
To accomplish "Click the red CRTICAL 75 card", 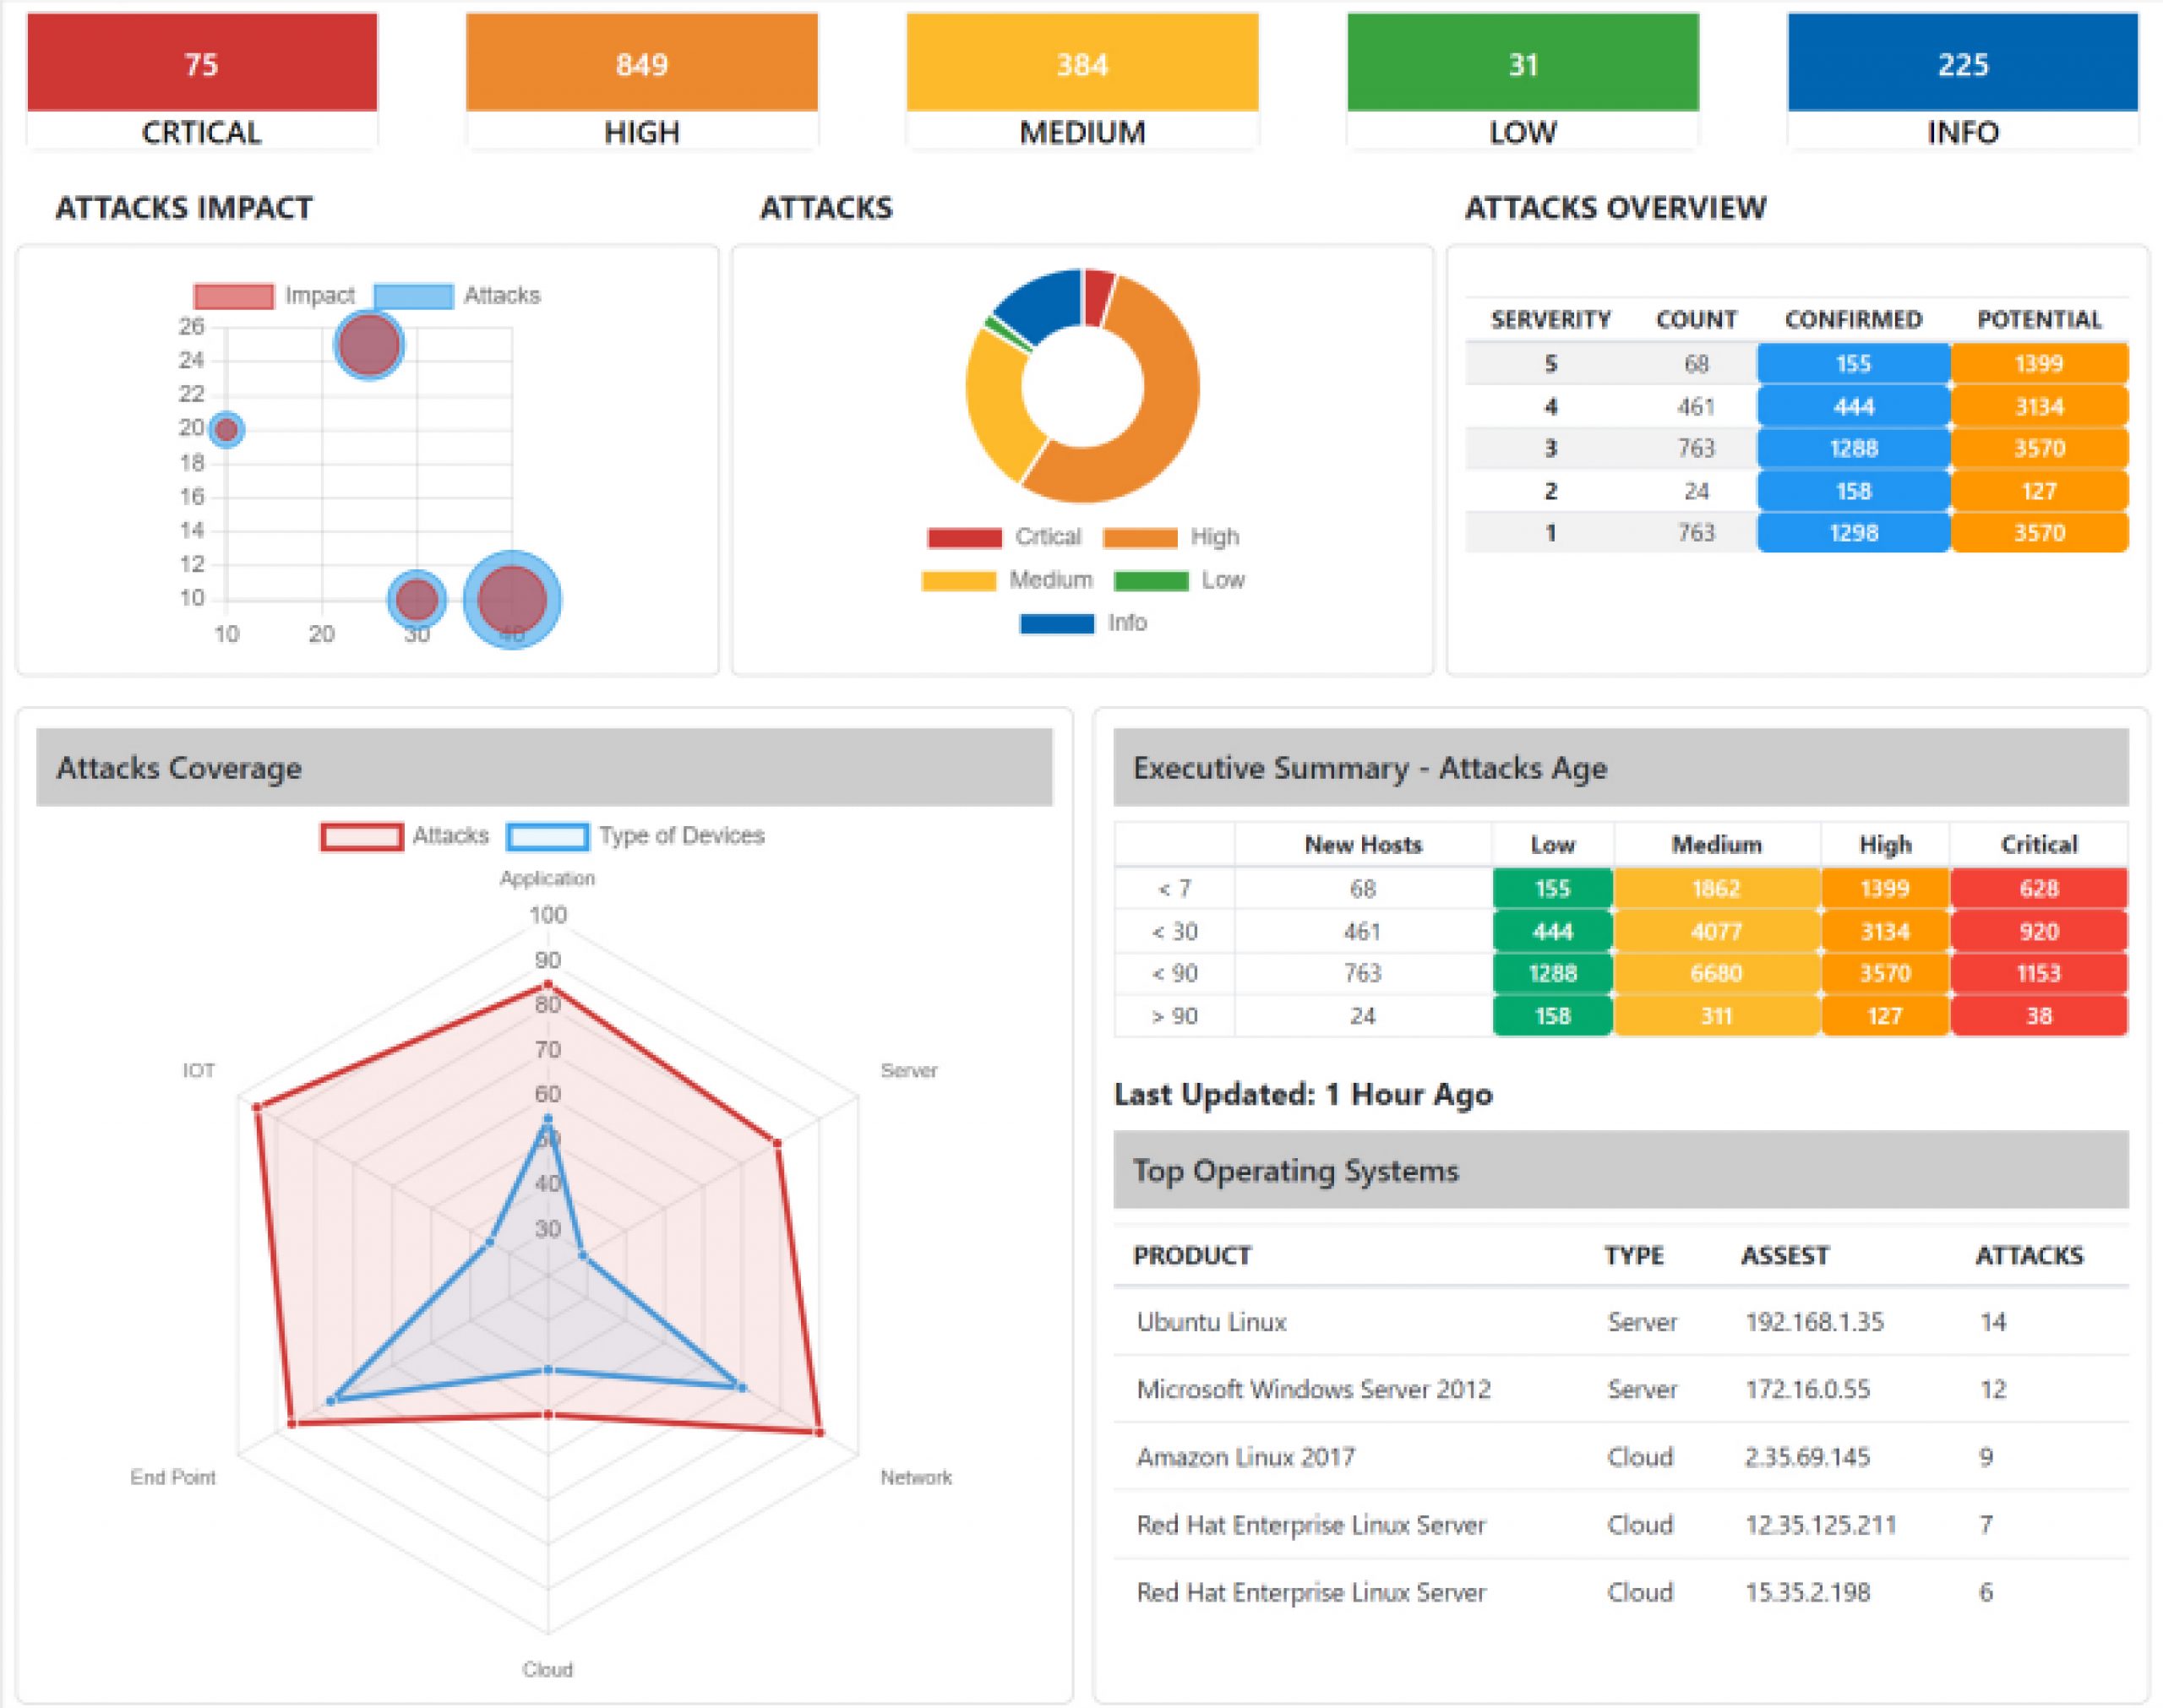I will tap(202, 81).
